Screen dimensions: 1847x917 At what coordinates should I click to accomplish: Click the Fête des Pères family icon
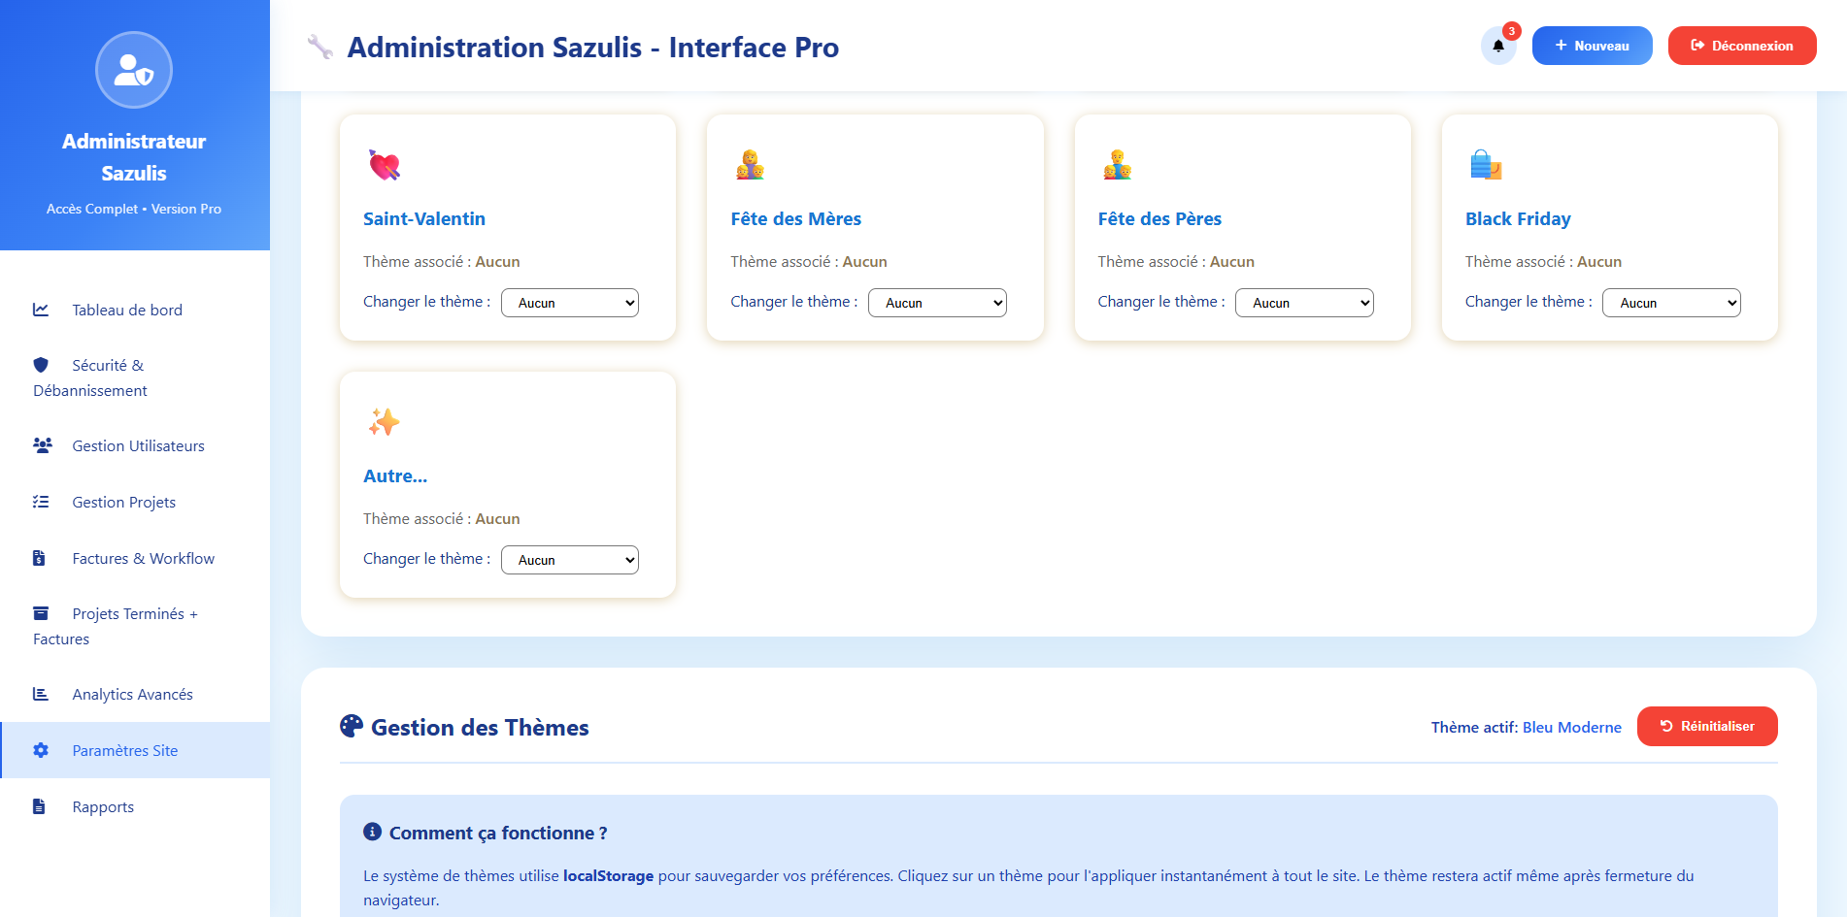[1117, 165]
